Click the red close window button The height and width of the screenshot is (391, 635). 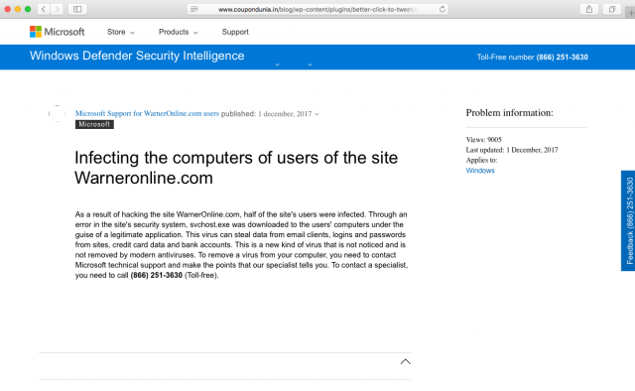click(7, 9)
